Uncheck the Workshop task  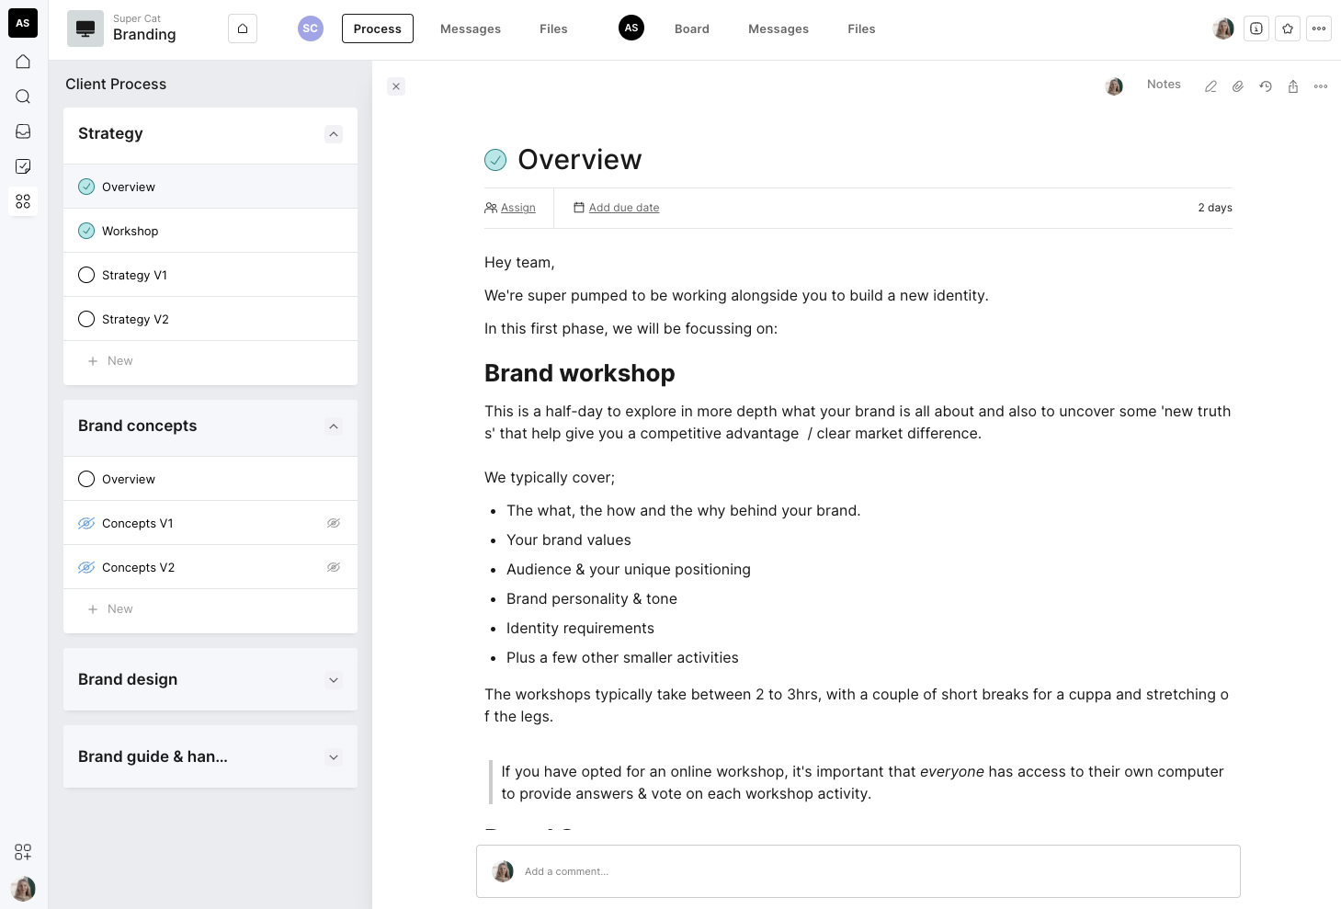pos(86,231)
